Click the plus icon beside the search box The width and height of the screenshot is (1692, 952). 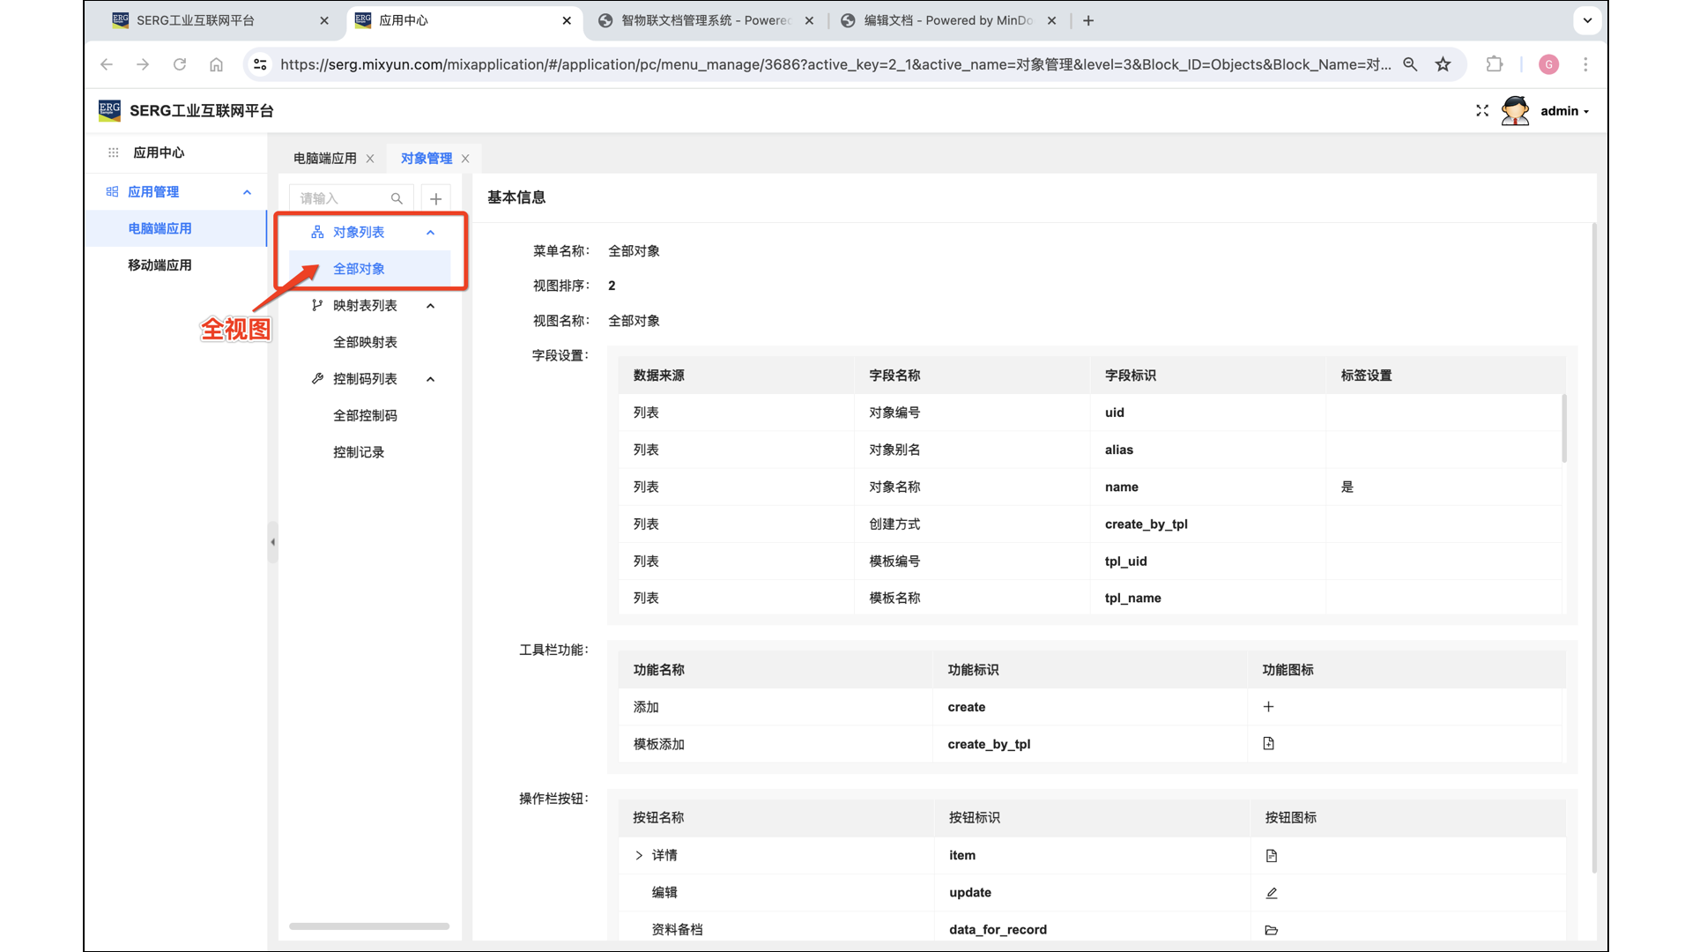point(435,198)
